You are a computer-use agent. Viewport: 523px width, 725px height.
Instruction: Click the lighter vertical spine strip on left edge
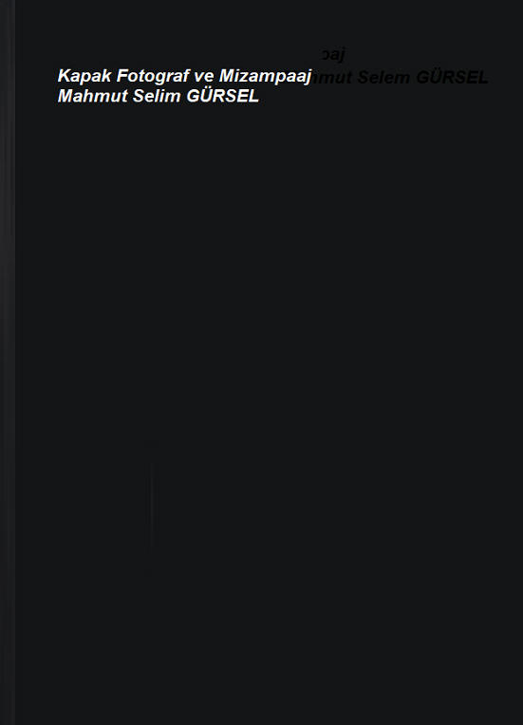(x=8, y=362)
